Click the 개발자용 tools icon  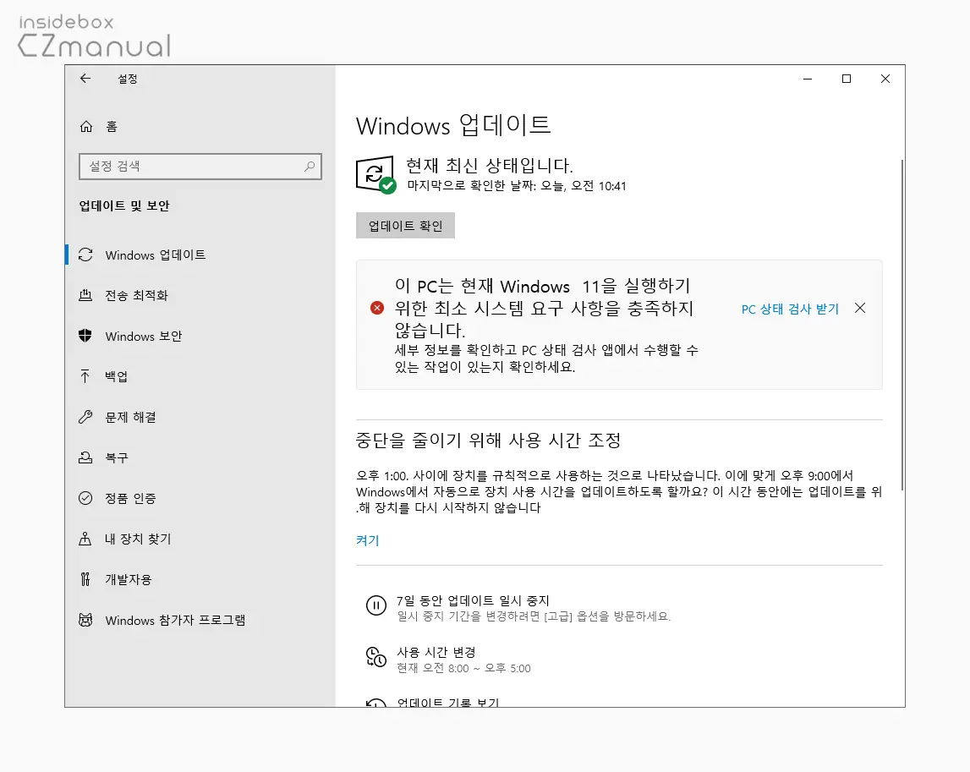[x=85, y=579]
